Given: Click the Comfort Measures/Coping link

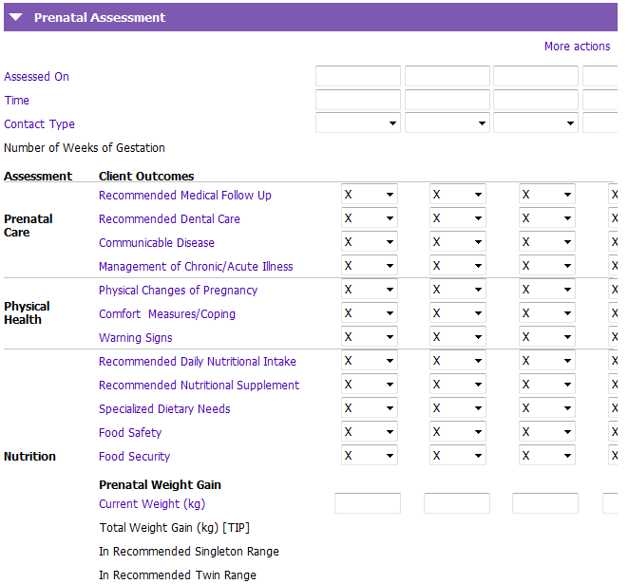Looking at the screenshot, I should point(167,314).
